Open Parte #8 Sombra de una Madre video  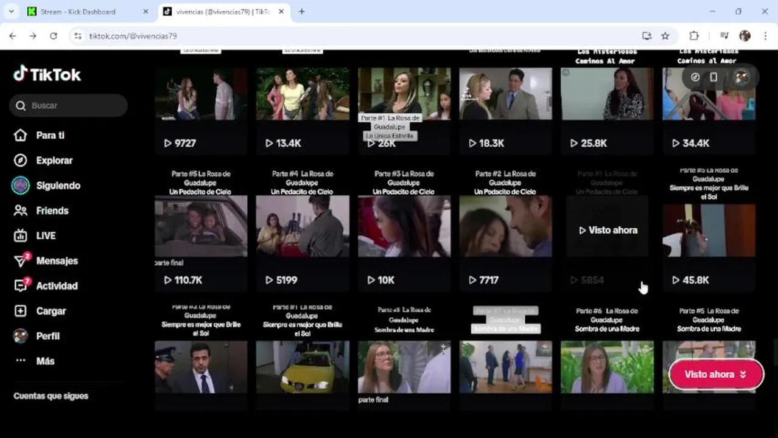(x=404, y=358)
